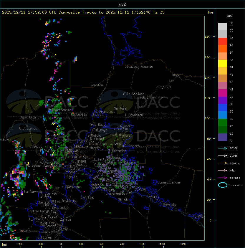Image resolution: width=245 pixels, height=248 pixels.
Task: Pick the magenta 39-42 dBZ swatch
Action: 223,93
